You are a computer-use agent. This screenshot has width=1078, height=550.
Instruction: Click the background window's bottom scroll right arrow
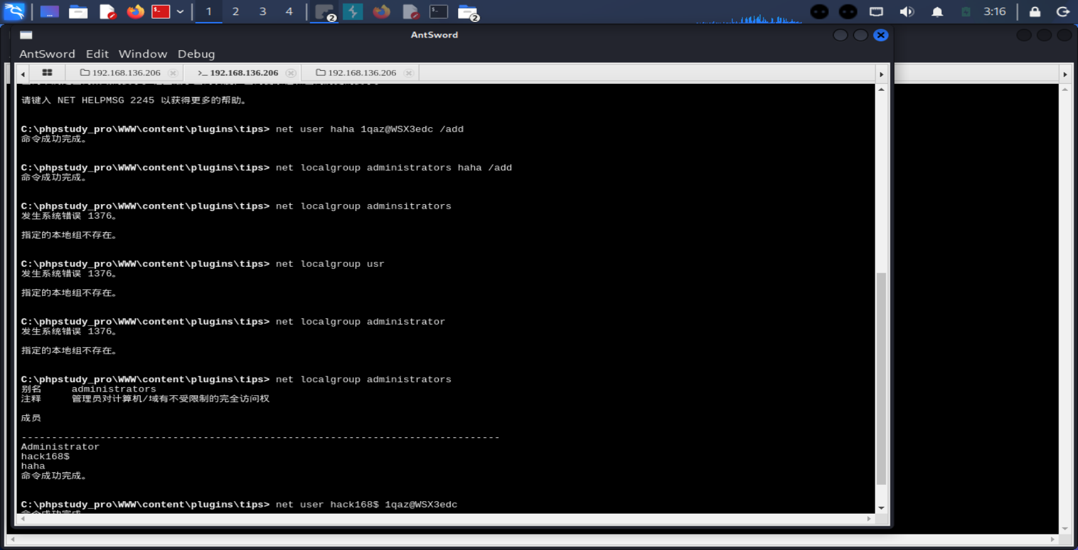coord(1053,539)
